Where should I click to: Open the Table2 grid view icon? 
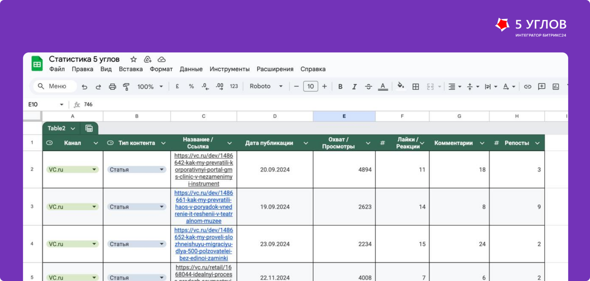[89, 128]
